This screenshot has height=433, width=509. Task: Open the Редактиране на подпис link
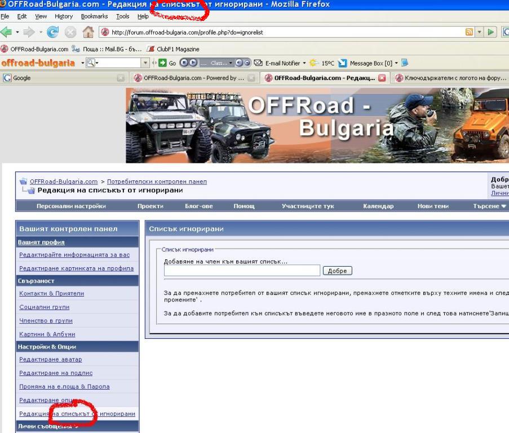56,373
